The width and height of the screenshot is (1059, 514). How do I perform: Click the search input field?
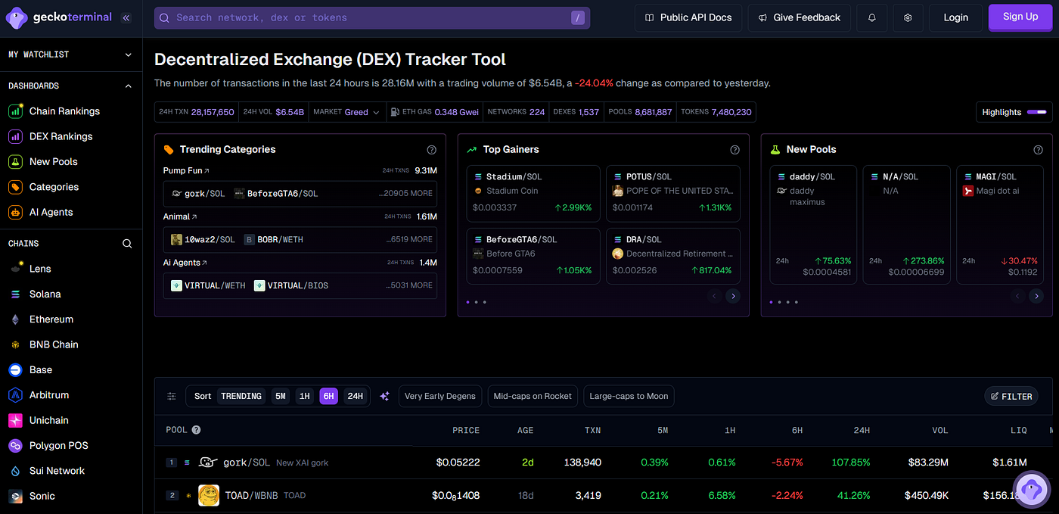(x=372, y=18)
